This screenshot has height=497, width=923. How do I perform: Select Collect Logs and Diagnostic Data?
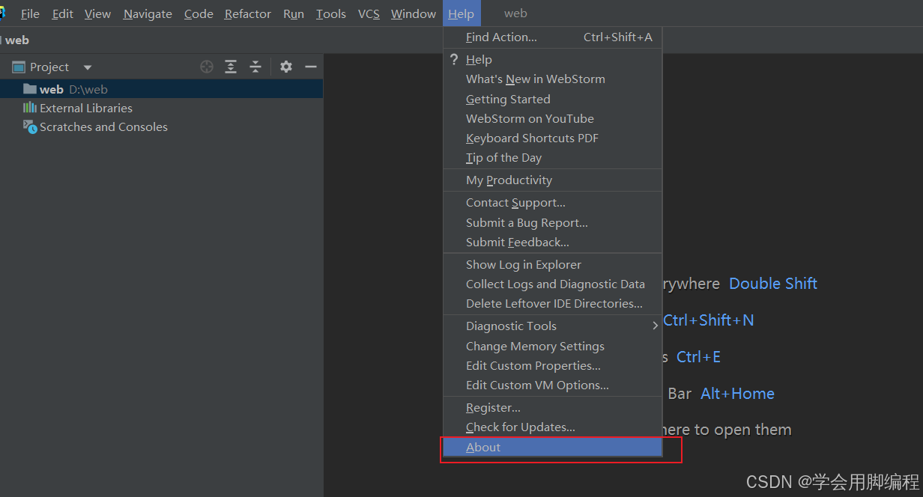[x=552, y=284]
